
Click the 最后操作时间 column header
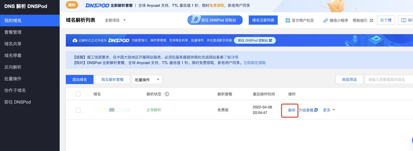tap(264, 94)
